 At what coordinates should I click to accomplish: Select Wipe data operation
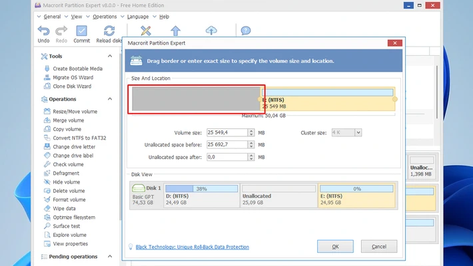pyautogui.click(x=60, y=208)
